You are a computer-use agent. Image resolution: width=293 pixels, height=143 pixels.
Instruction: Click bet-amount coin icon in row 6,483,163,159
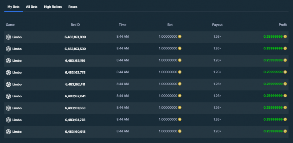click(x=180, y=60)
